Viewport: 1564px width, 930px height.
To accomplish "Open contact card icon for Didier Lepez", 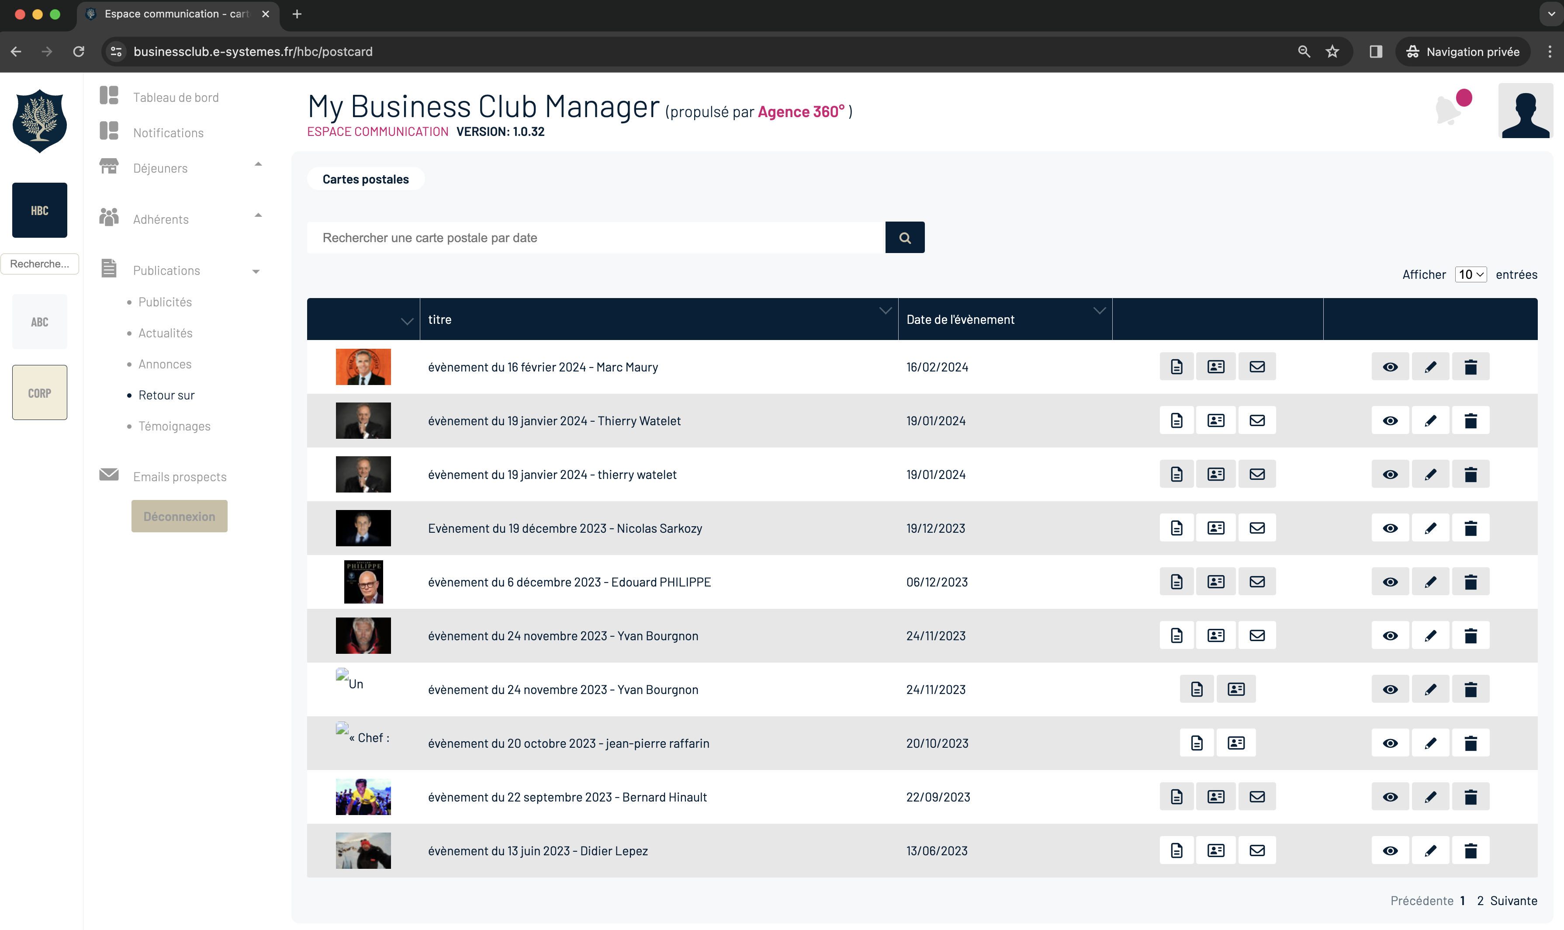I will [1215, 850].
